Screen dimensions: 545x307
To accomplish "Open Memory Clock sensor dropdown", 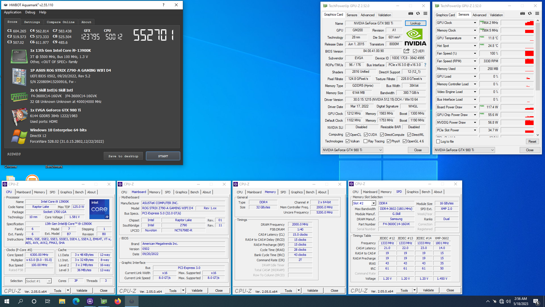I will coord(475,30).
